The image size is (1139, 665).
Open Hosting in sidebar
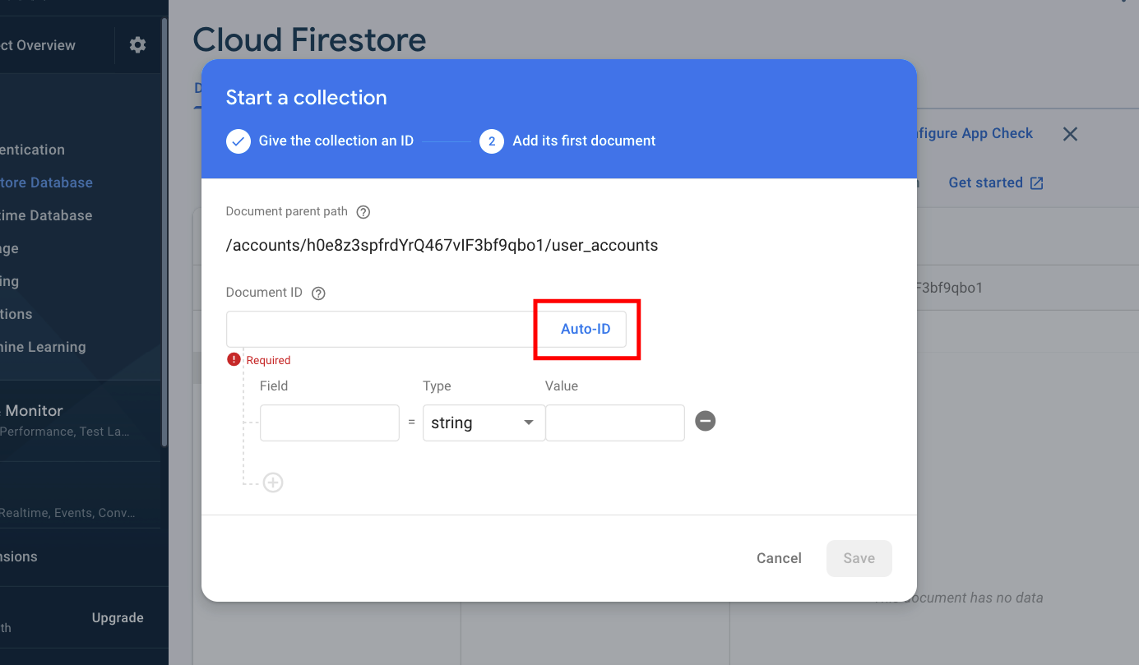pyautogui.click(x=10, y=281)
